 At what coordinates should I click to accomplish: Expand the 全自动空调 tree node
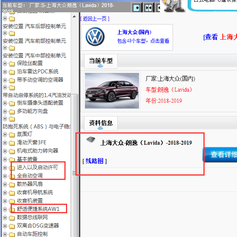pos(5,176)
